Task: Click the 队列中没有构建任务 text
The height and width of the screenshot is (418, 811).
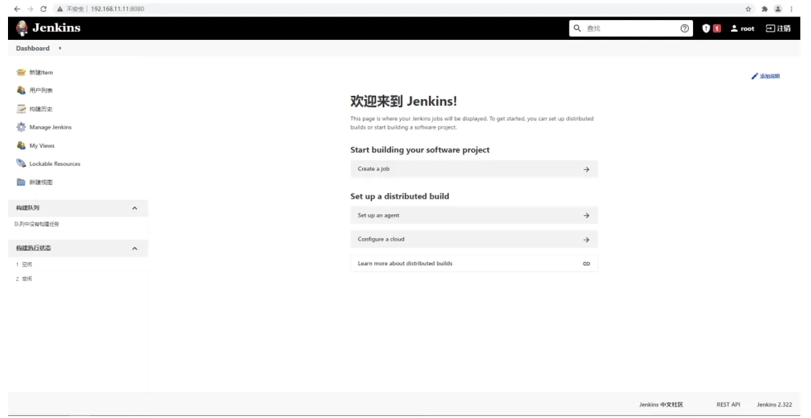Action: tap(37, 224)
